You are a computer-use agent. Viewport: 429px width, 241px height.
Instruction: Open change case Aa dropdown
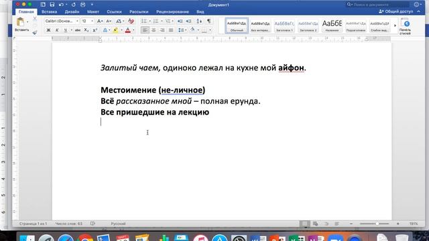(119, 21)
